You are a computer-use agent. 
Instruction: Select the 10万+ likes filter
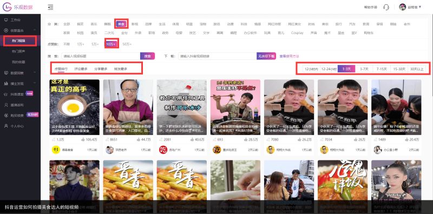click(111, 44)
